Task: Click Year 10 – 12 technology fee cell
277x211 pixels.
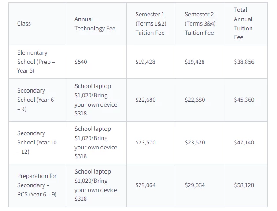Action: click(x=96, y=142)
